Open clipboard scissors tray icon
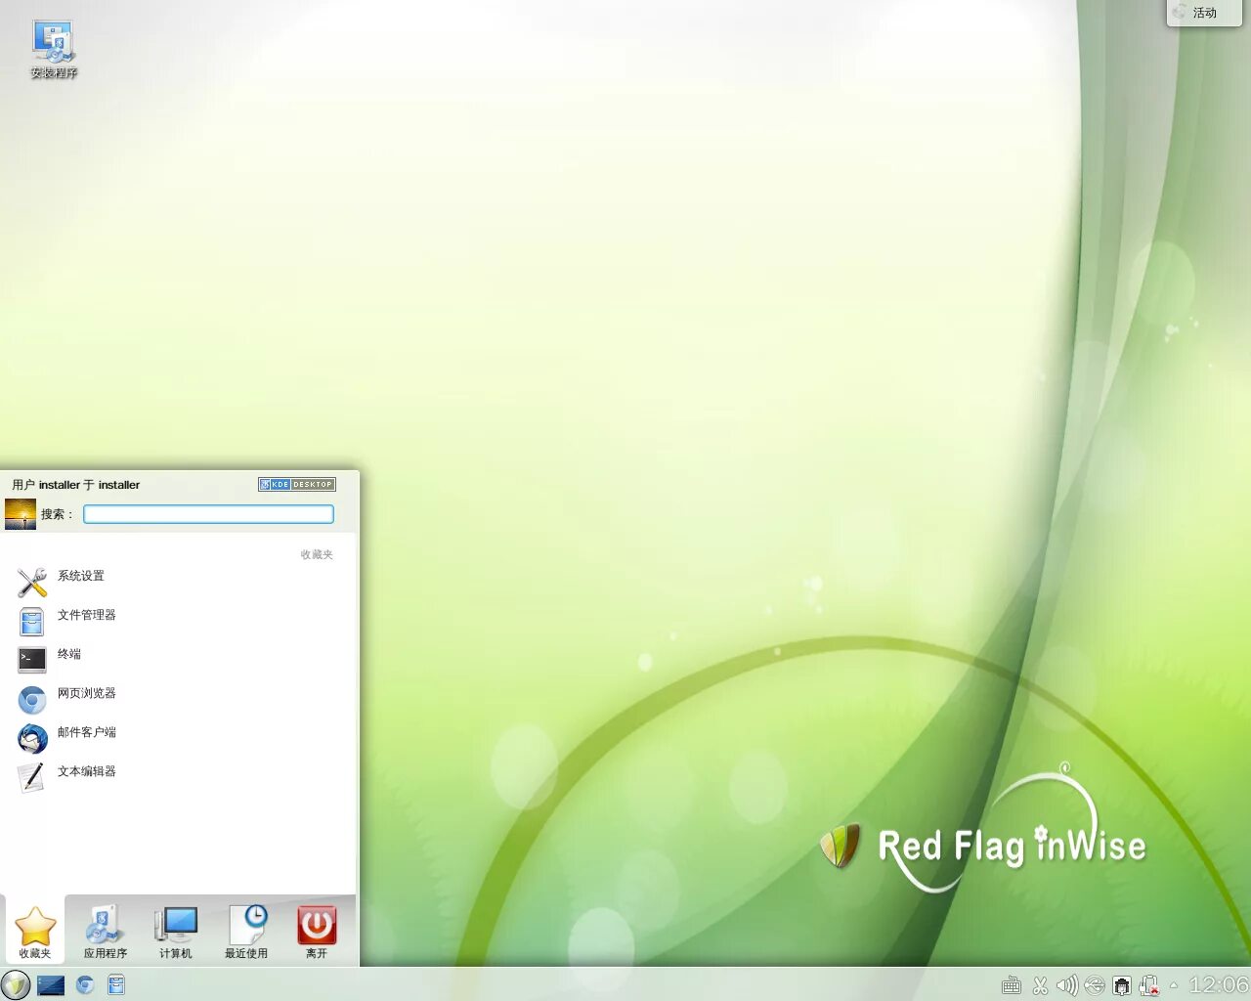Screen dimensions: 1251x1001 pyautogui.click(x=1040, y=985)
